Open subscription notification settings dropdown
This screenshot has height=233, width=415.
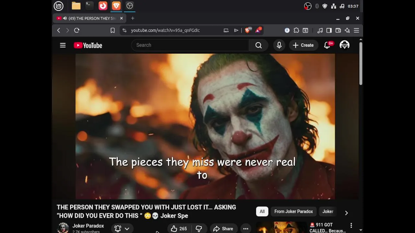click(x=122, y=228)
